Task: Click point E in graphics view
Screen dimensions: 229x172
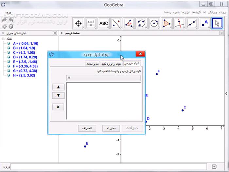Action: (x=85, y=146)
